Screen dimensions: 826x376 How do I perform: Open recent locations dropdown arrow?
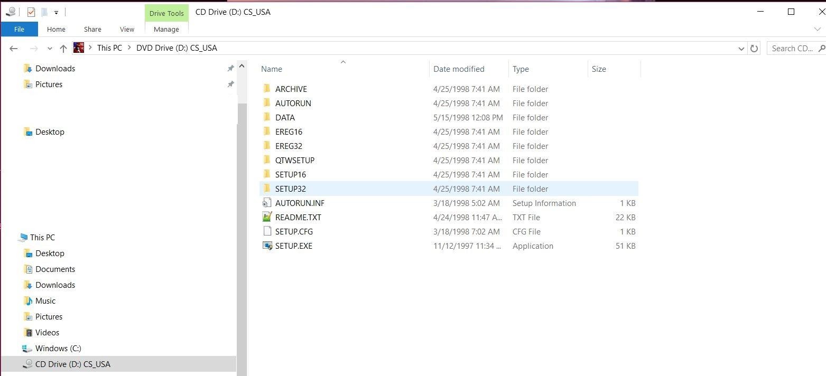(x=50, y=48)
